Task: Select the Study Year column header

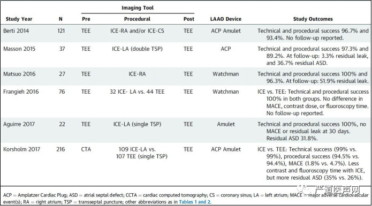Action: tap(19, 19)
